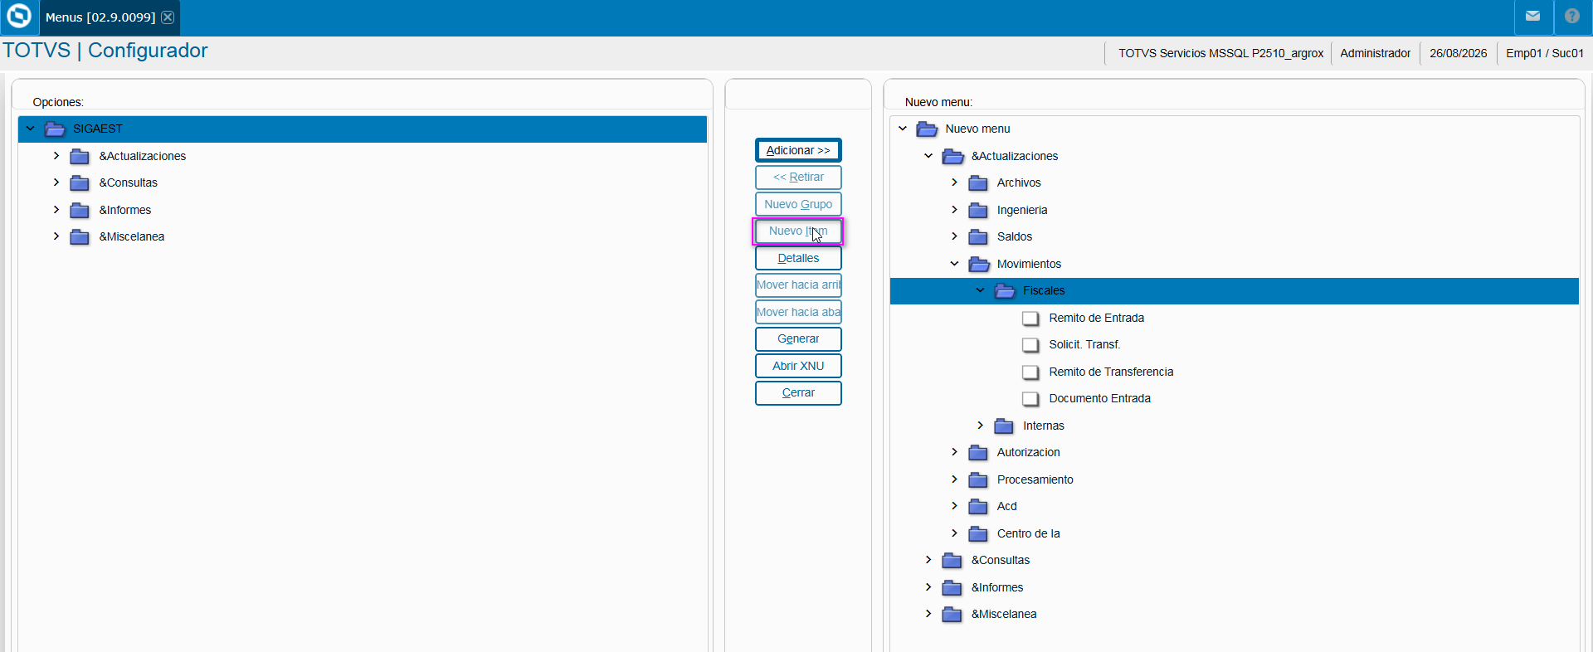This screenshot has width=1593, height=652.
Task: Click the &Informes folder icon in the Nuevo menu panel
Action: click(952, 587)
